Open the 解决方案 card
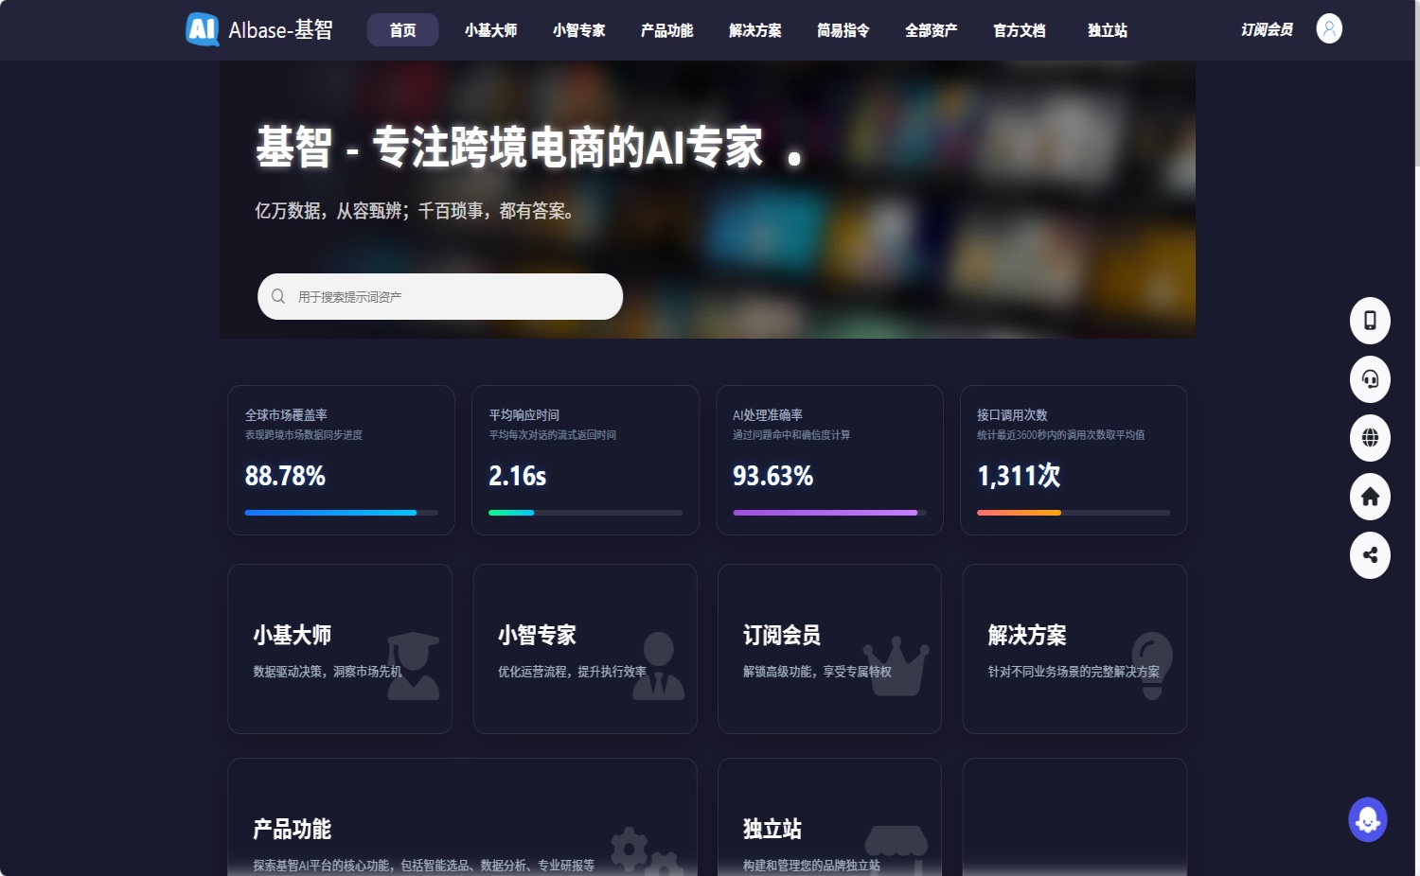The height and width of the screenshot is (876, 1420). 1074,649
